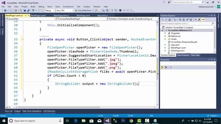Image resolution: width=221 pixels, height=124 pixels.
Task: Click the Task View taskbar icon
Action: 67,121
